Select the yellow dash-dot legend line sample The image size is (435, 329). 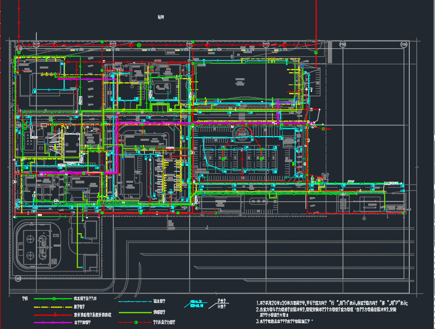(53, 307)
